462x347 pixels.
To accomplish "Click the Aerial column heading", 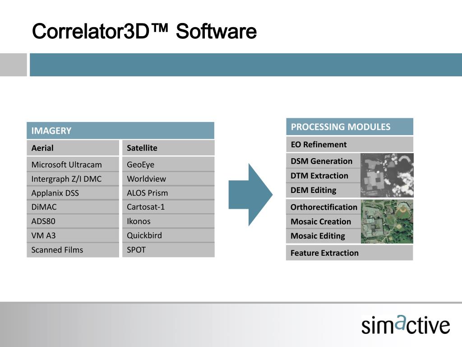I will tap(73, 148).
